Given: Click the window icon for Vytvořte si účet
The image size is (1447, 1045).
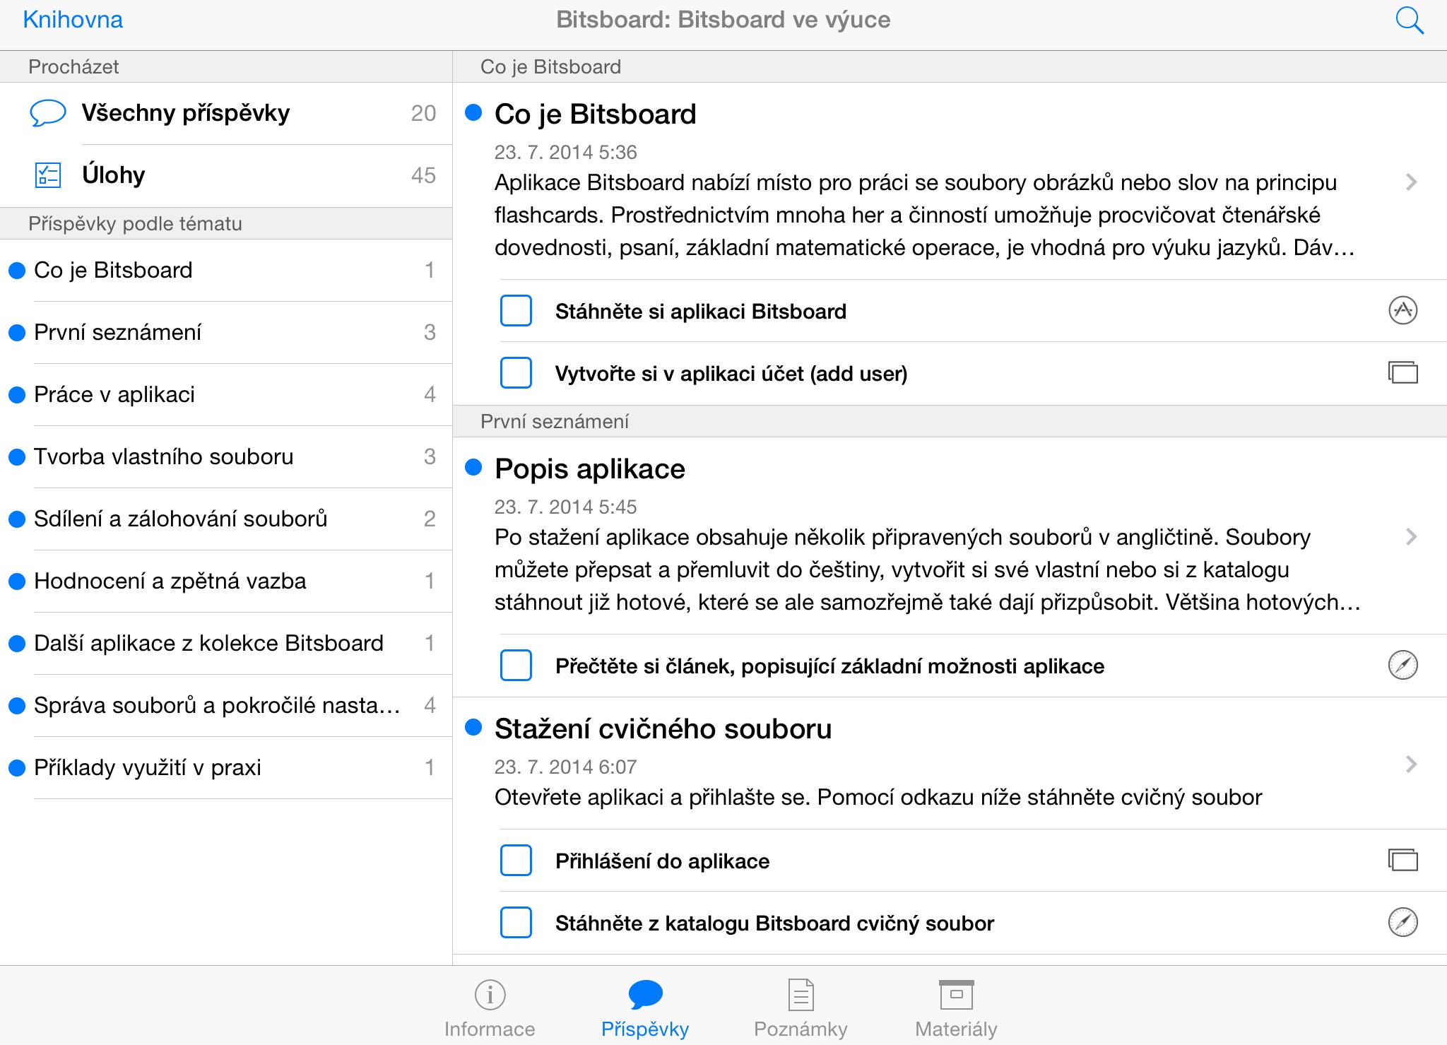Looking at the screenshot, I should pos(1402,372).
